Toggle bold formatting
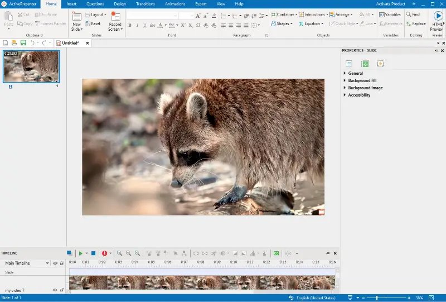Viewport: 446px width, 302px height. coord(130,25)
